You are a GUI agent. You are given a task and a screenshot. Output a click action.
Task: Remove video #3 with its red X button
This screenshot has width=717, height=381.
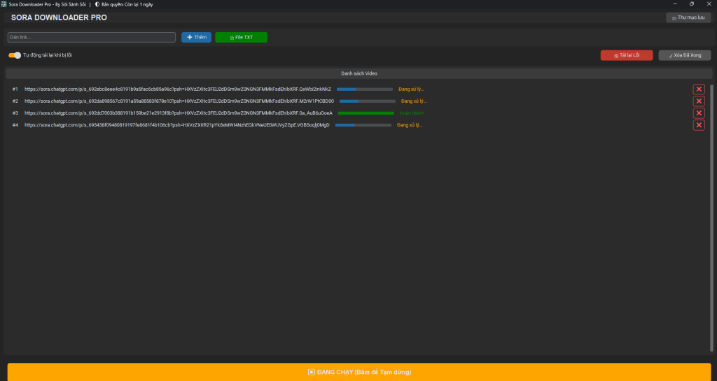point(699,113)
